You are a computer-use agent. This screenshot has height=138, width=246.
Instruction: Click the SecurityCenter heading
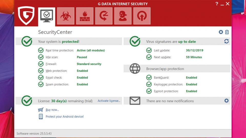tap(55, 32)
